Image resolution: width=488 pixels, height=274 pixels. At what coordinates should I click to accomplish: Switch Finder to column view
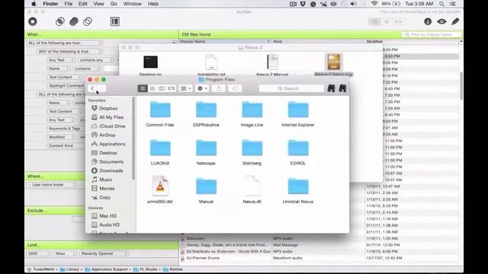162,88
